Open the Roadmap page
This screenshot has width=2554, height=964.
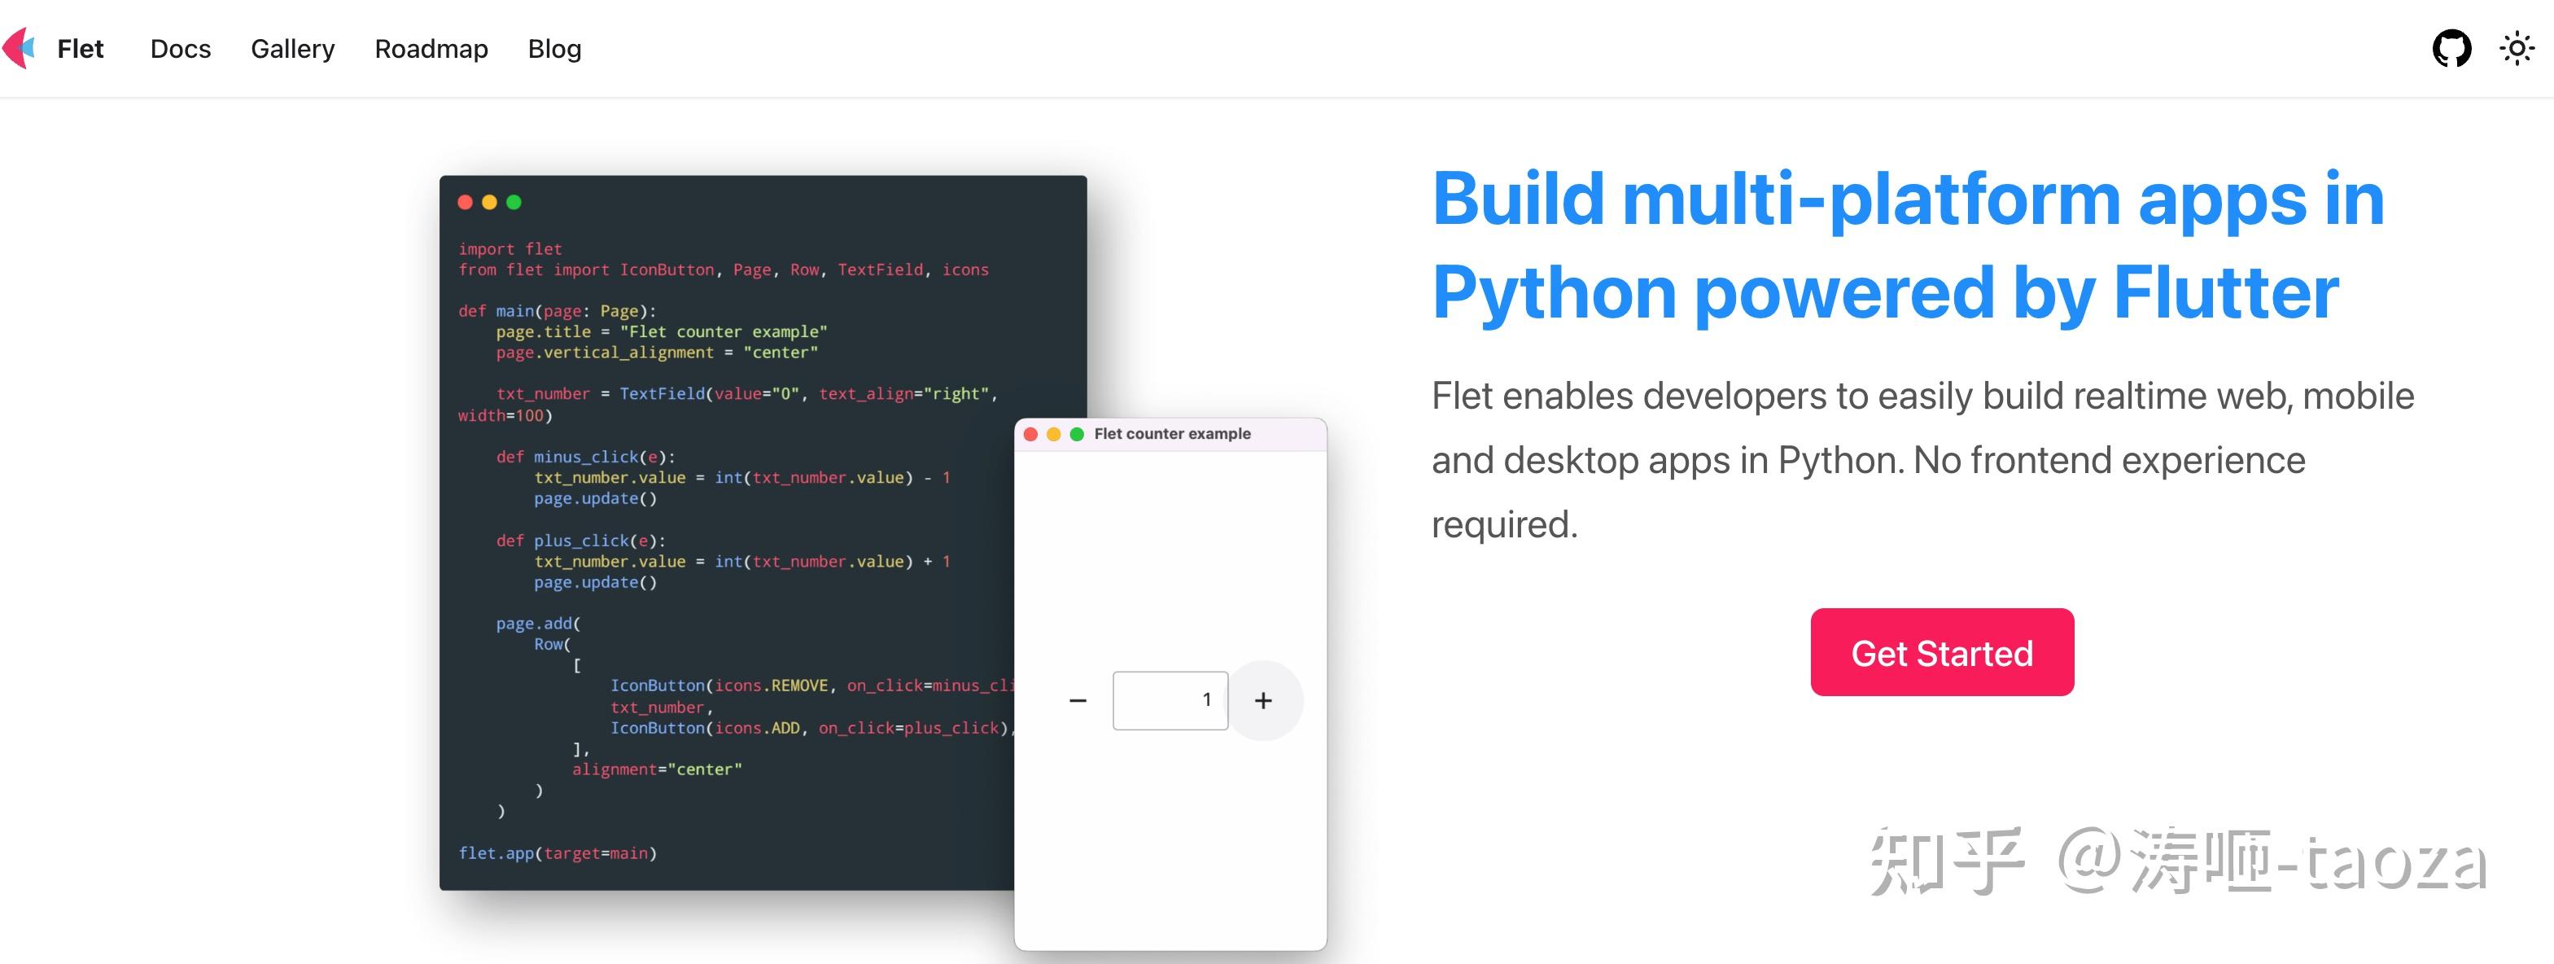[x=431, y=49]
